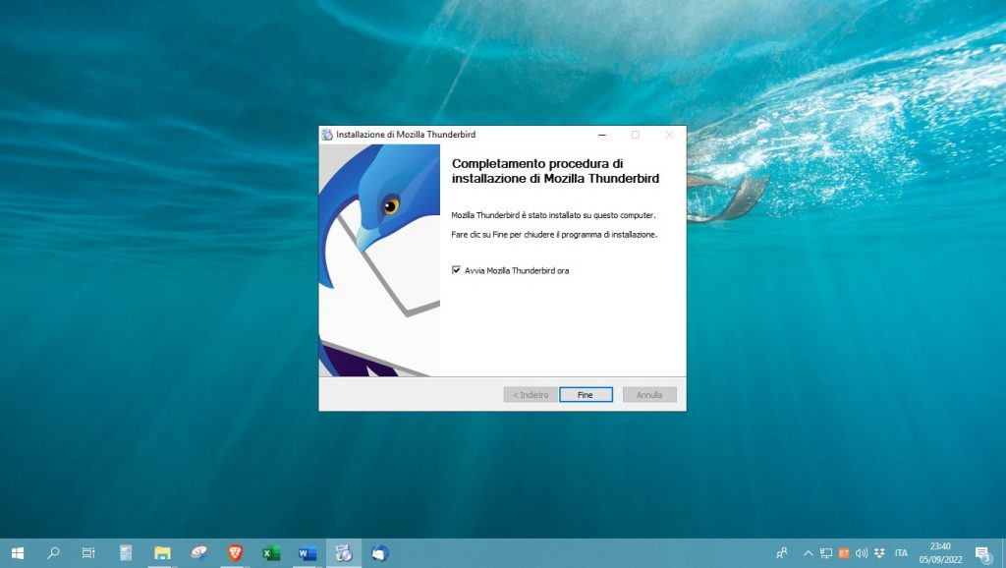The width and height of the screenshot is (1006, 568).
Task: Click the Annulla button
Action: click(649, 394)
